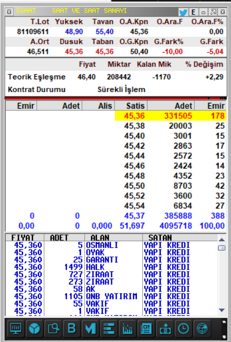Screen dimensions: 231x342
Task: Click the Satis column header
Action: coord(131,106)
